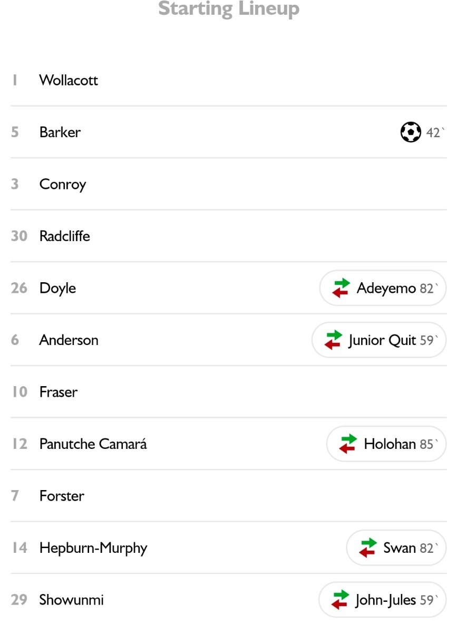Click the substitution arrows icon beside John-Jules
Image resolution: width=457 pixels, height=623 pixels.
341,600
